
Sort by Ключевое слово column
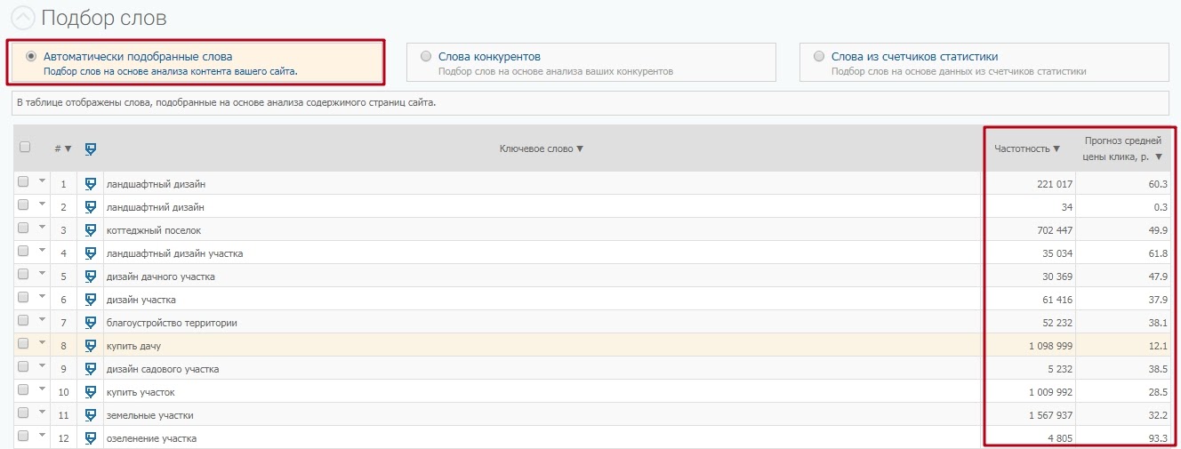541,148
